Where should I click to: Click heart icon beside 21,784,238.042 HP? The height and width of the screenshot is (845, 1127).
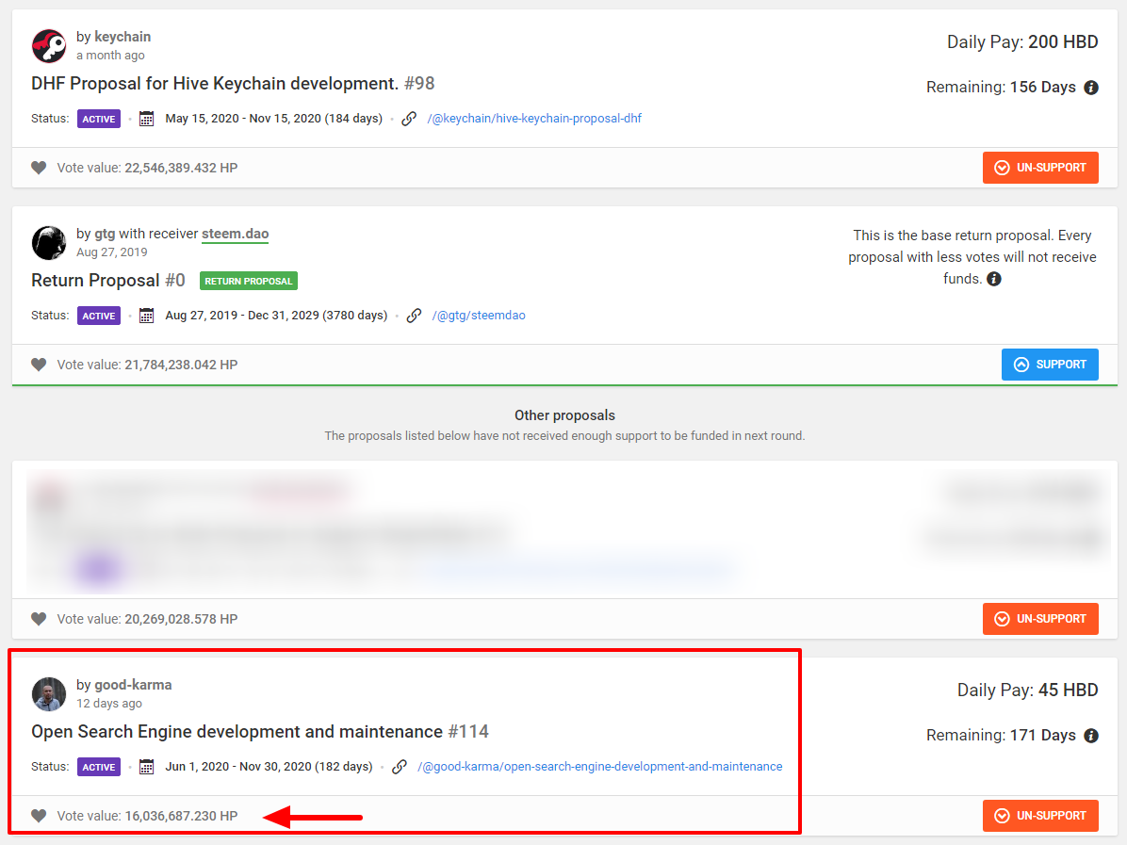pos(39,365)
